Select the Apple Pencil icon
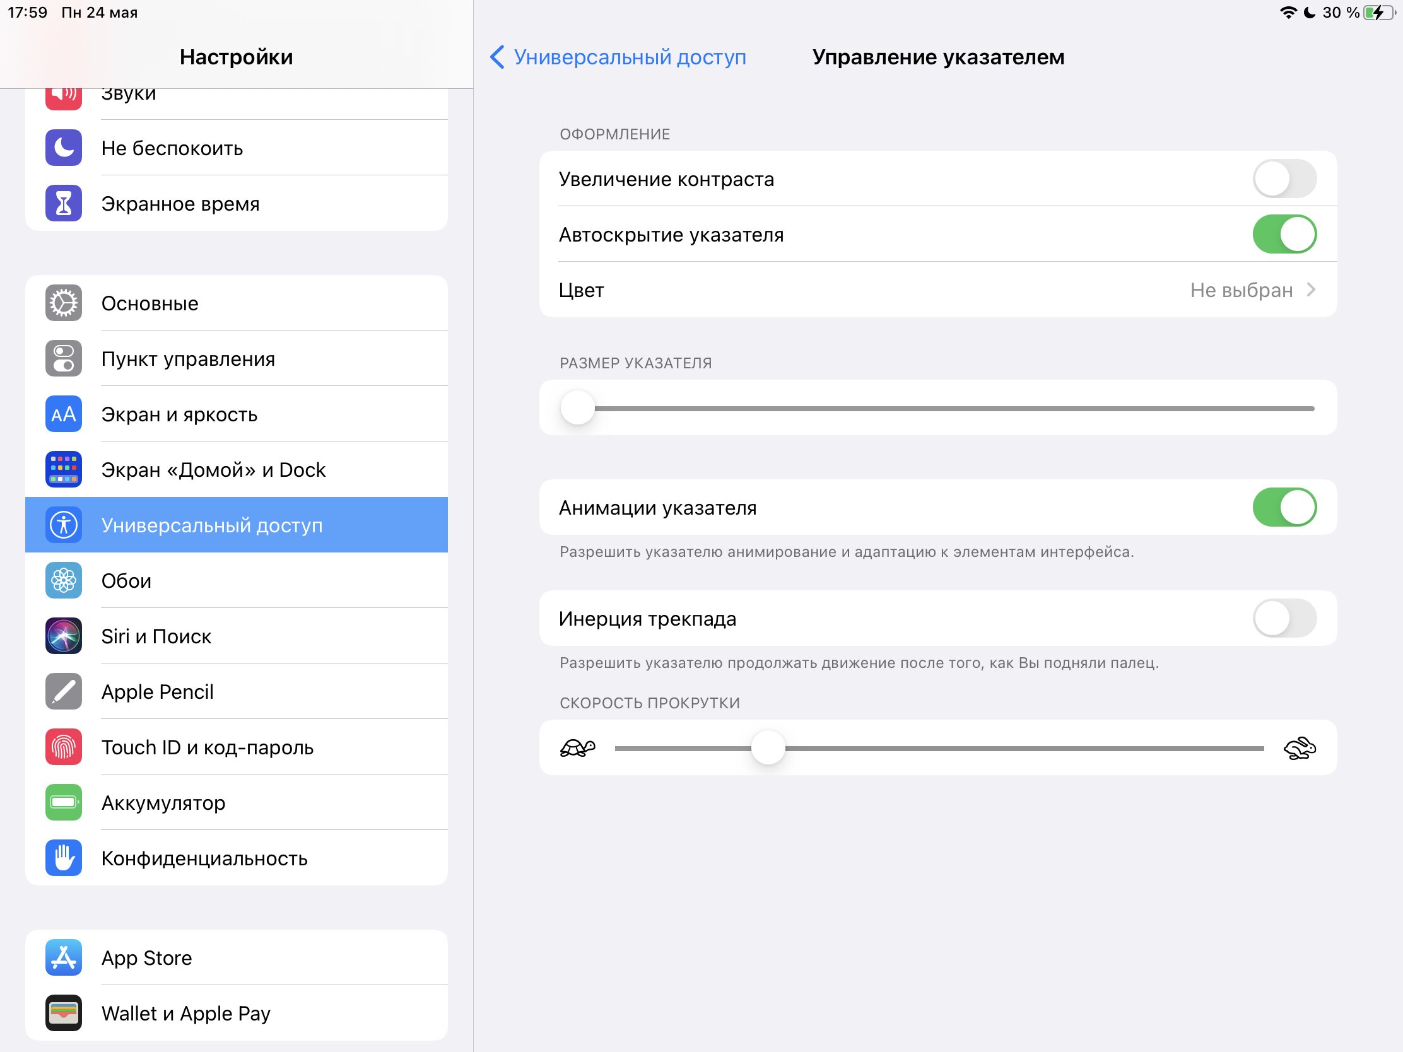 click(x=64, y=692)
